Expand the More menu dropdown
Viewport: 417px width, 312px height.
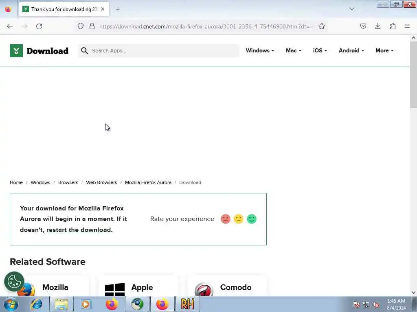pyautogui.click(x=384, y=50)
